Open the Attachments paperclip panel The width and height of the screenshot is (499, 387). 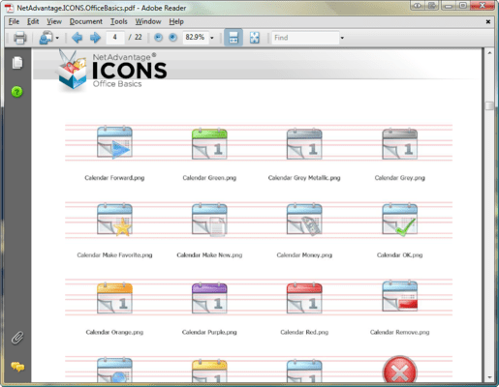[17, 338]
